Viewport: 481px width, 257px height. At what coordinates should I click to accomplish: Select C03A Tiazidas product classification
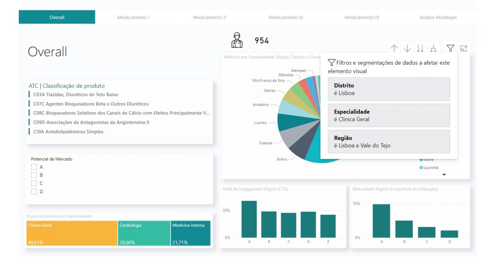(75, 95)
